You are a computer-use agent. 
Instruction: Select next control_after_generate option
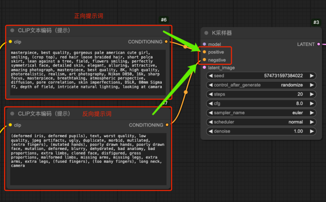312,85
